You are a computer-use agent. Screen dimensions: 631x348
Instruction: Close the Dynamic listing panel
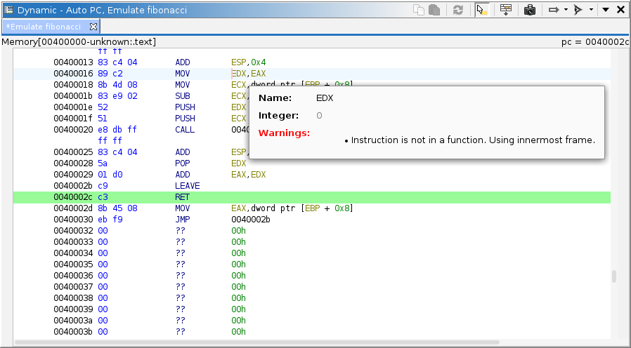pyautogui.click(x=620, y=10)
